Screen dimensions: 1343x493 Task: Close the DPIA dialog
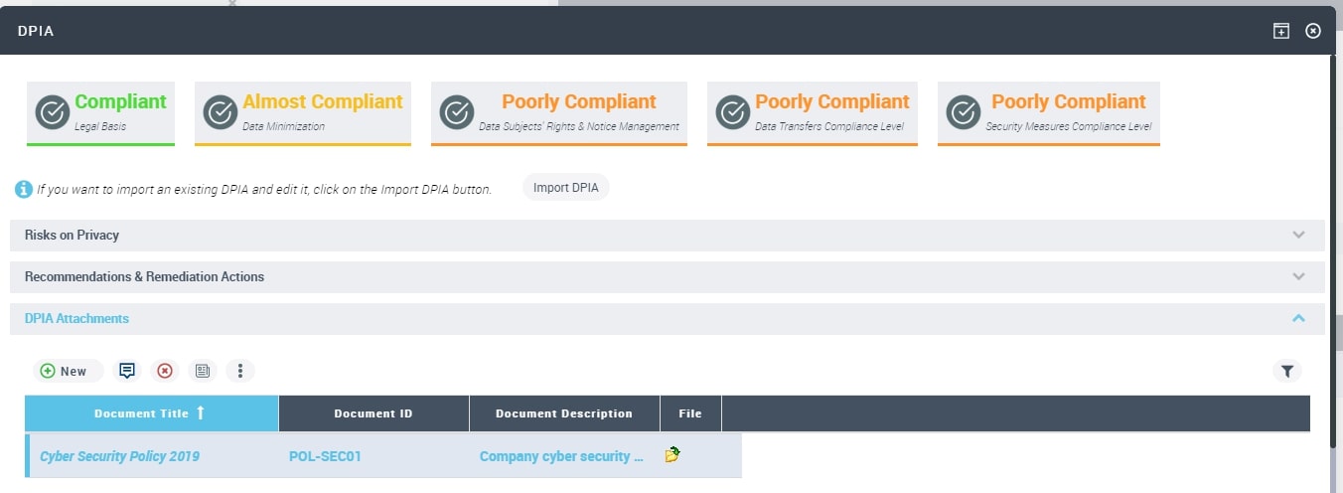tap(1313, 31)
